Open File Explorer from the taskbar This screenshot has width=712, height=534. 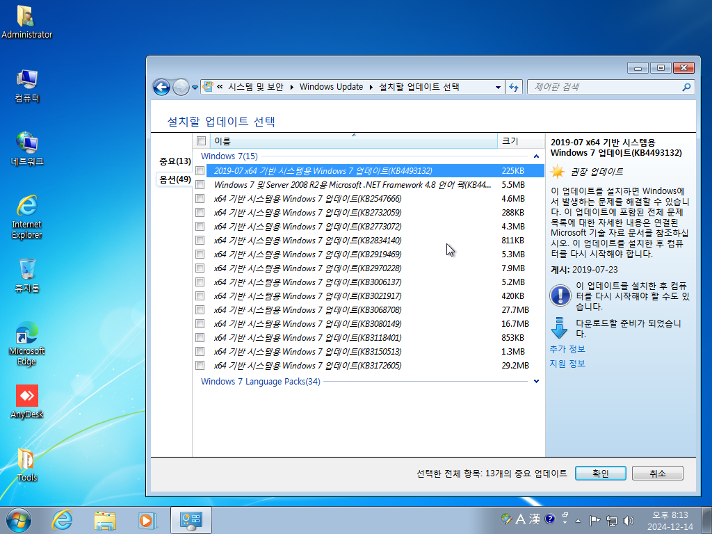coord(104,520)
